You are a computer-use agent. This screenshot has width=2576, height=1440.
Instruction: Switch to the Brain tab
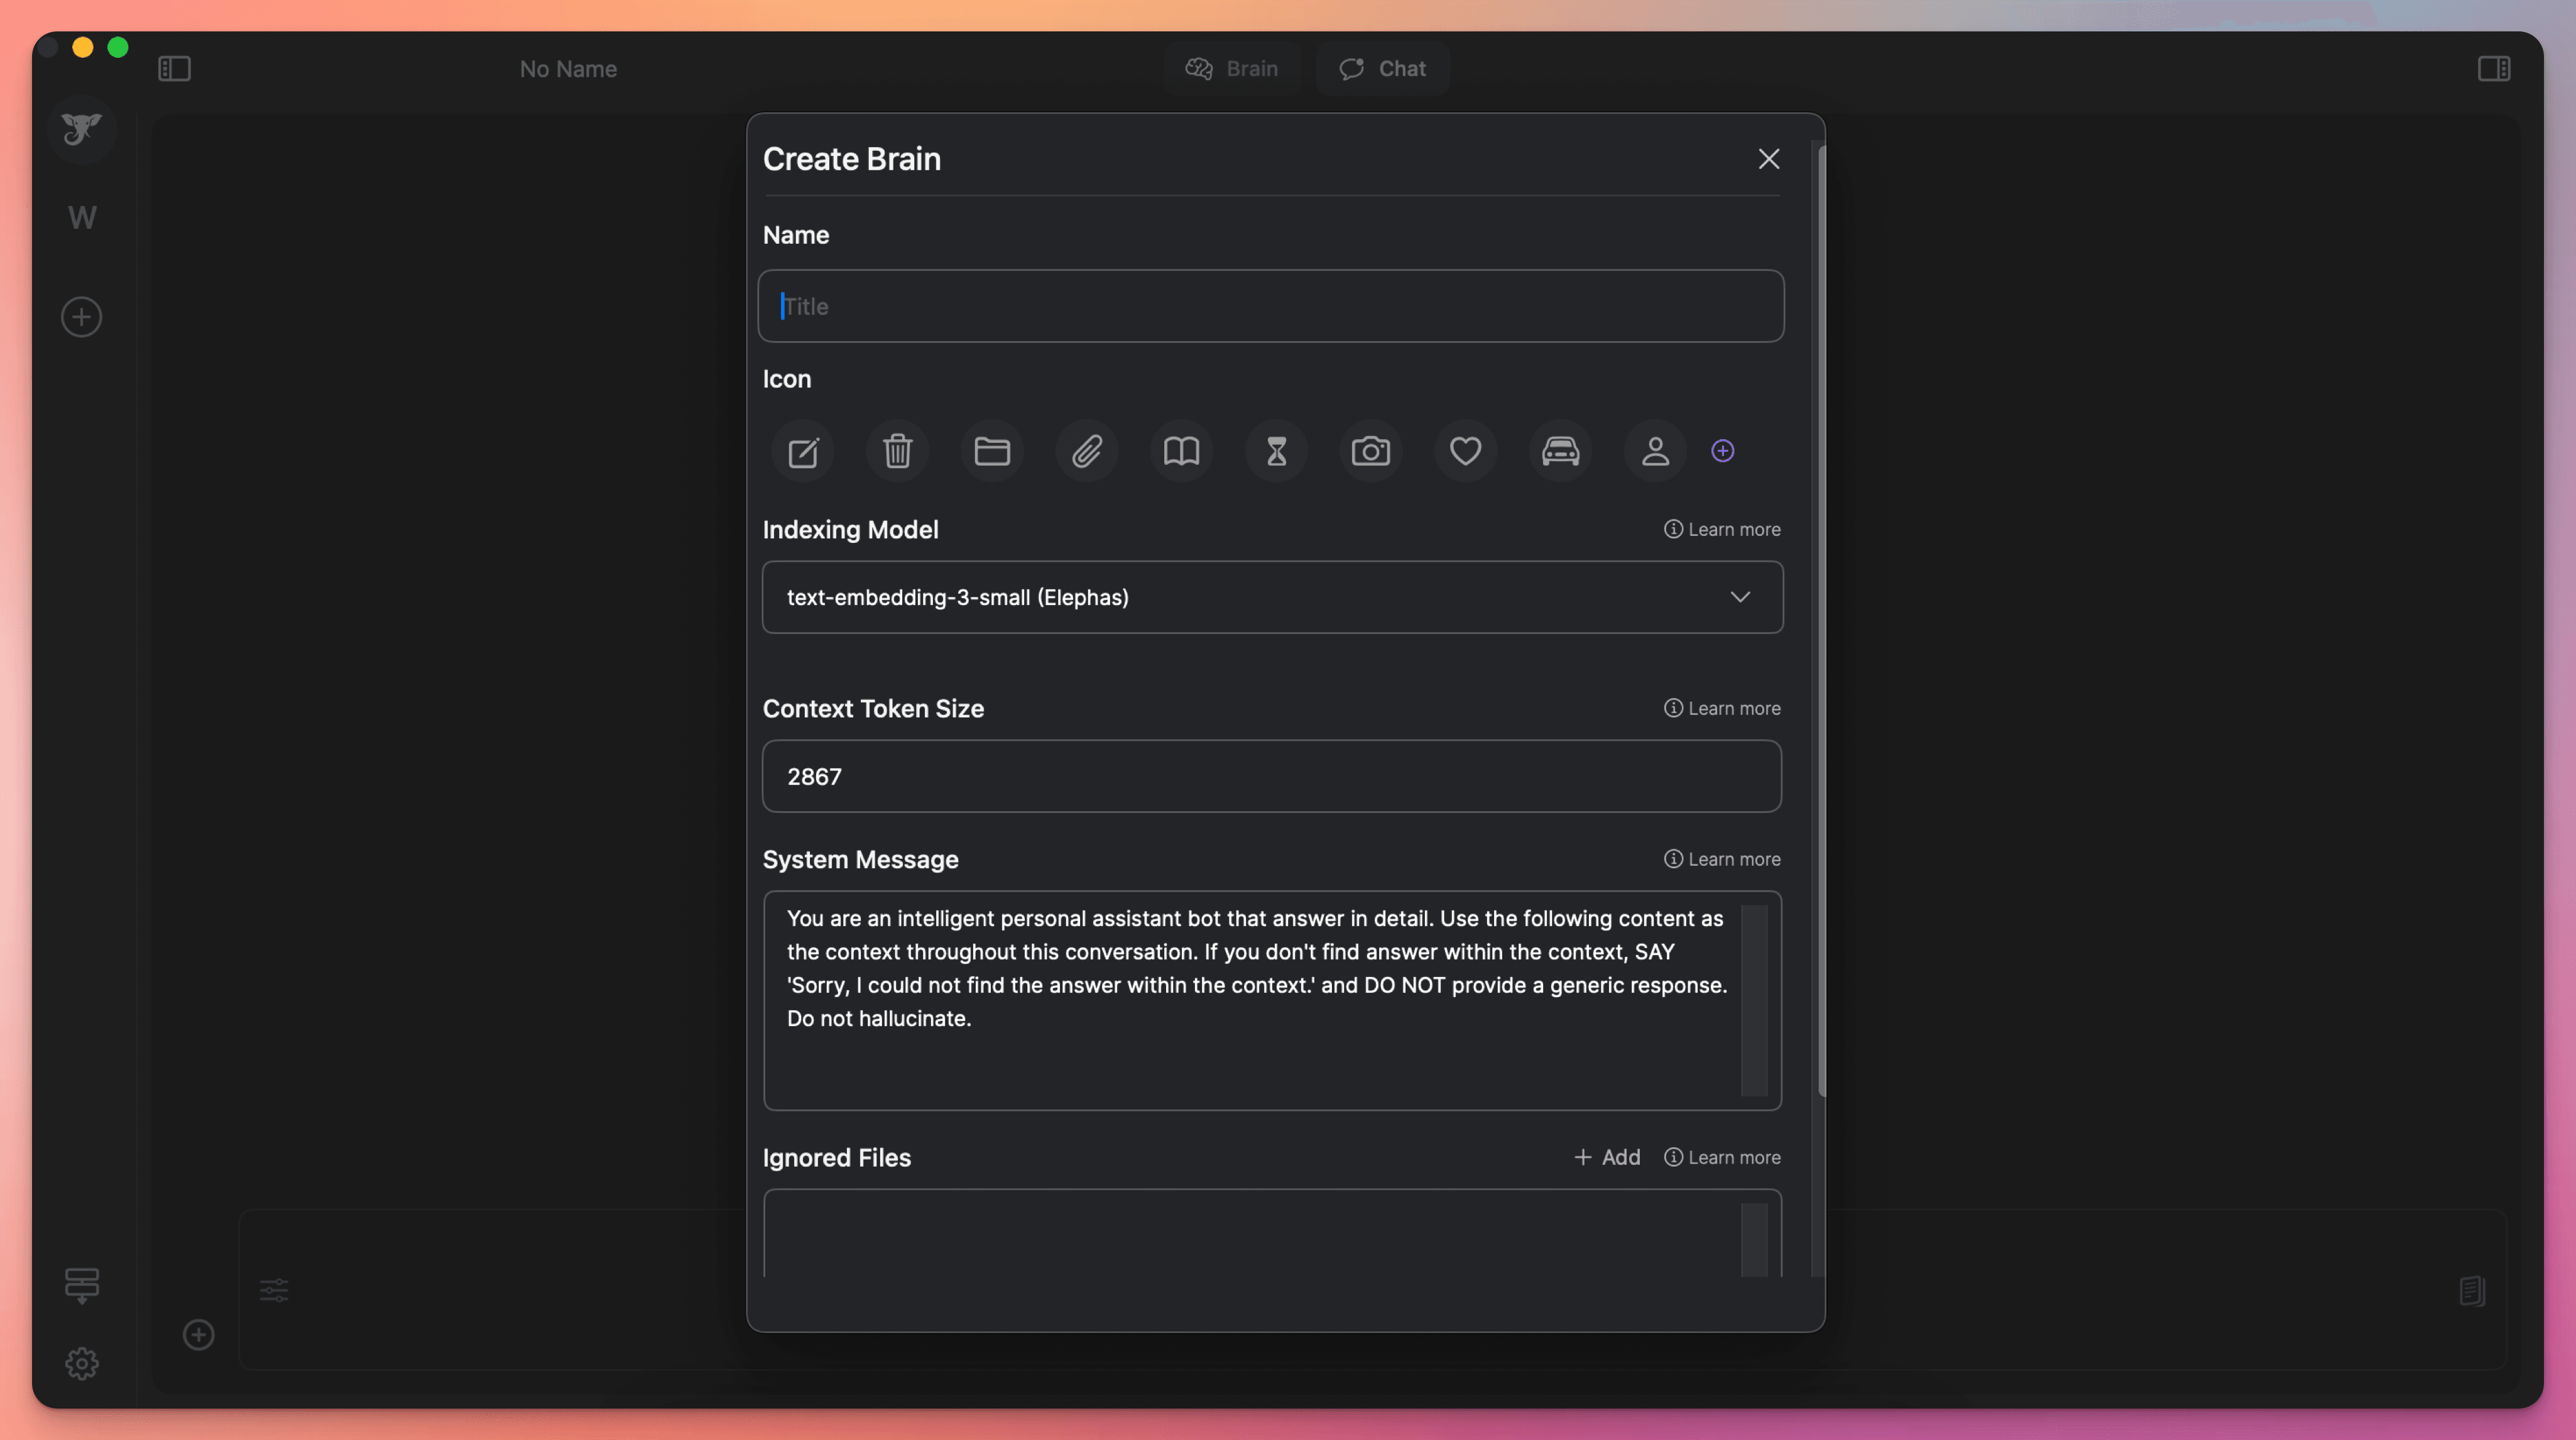coord(1232,69)
